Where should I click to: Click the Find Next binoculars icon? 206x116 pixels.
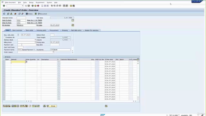tap(48, 6)
